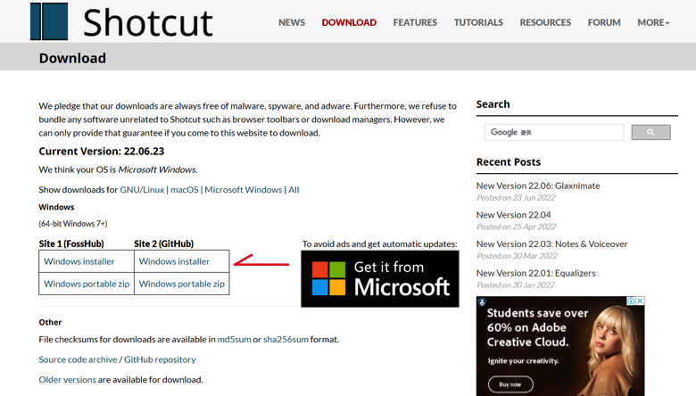
Task: Open the Older versions link
Action: (67, 380)
